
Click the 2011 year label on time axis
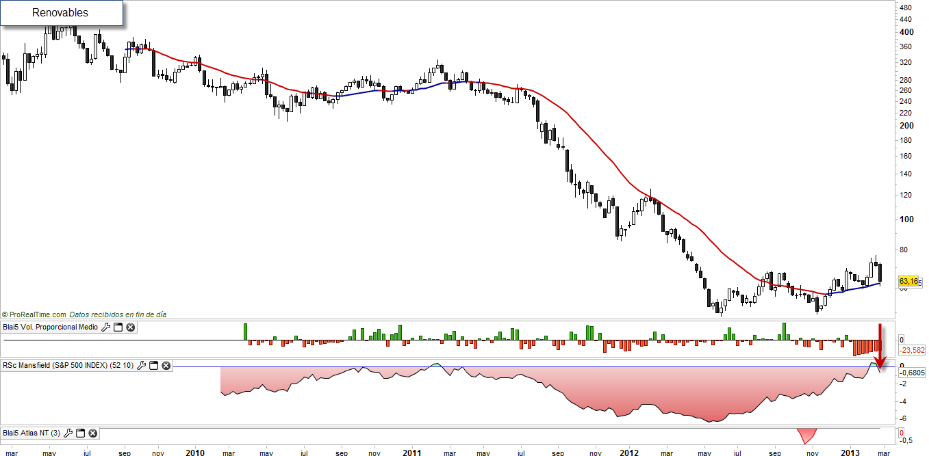coord(412,452)
